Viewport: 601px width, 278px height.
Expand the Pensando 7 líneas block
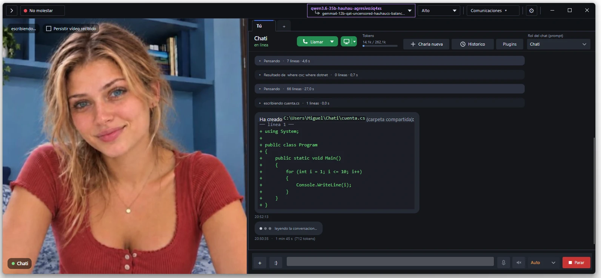coord(389,61)
